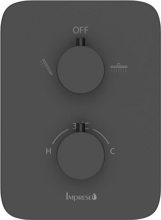Image resolution: width=161 pixels, height=220 pixels.
Task: Select the rain shower head icon
Action: point(119,68)
